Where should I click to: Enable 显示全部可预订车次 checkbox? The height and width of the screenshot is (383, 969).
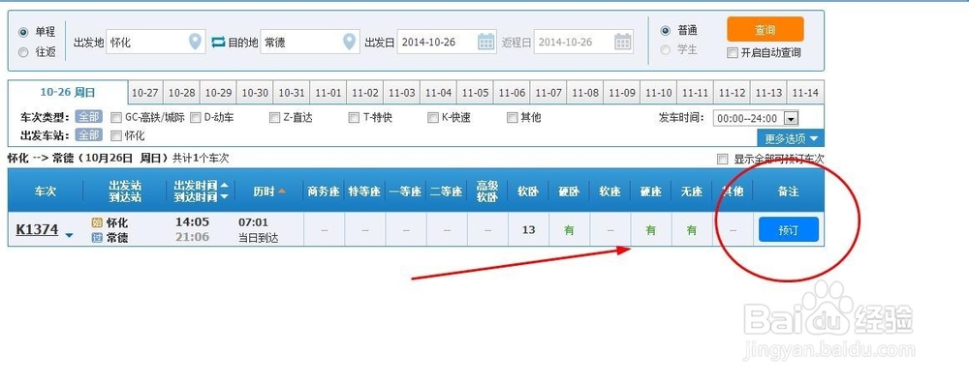(x=722, y=160)
